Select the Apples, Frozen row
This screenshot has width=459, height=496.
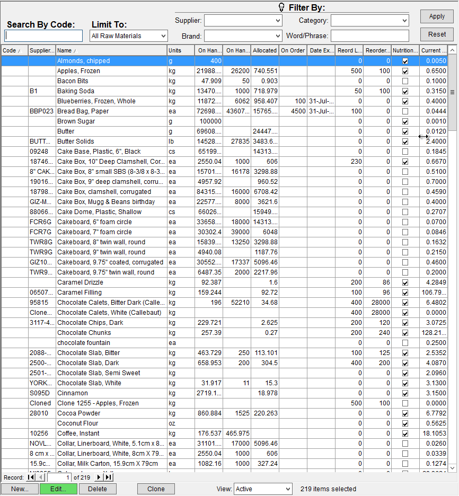[224, 71]
